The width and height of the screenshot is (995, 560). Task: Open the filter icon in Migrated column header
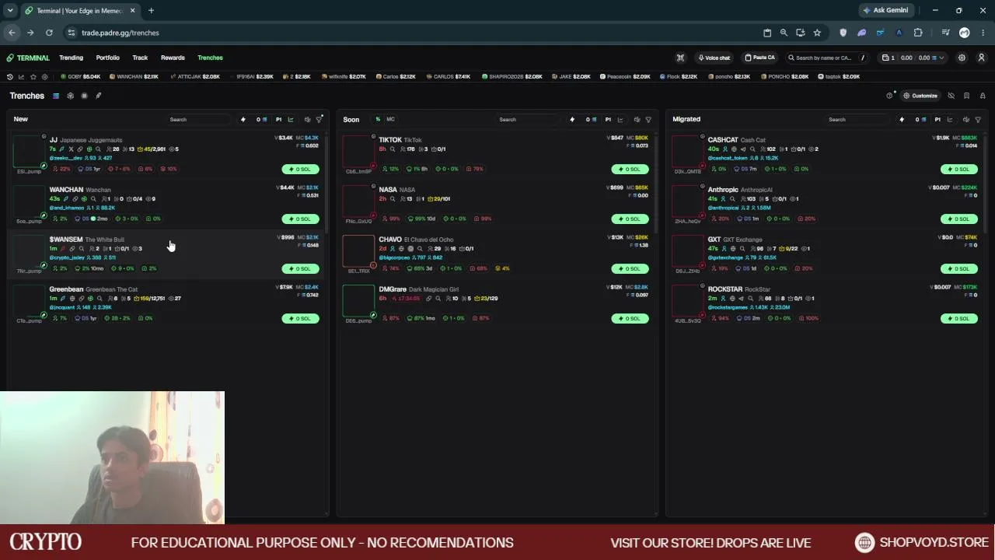[978, 120]
